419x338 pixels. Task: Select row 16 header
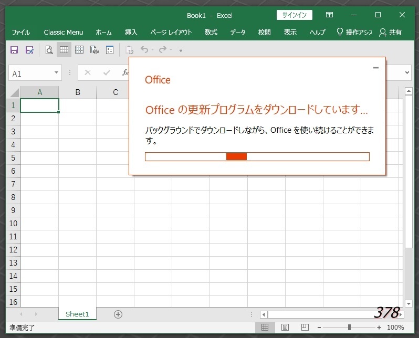click(13, 302)
